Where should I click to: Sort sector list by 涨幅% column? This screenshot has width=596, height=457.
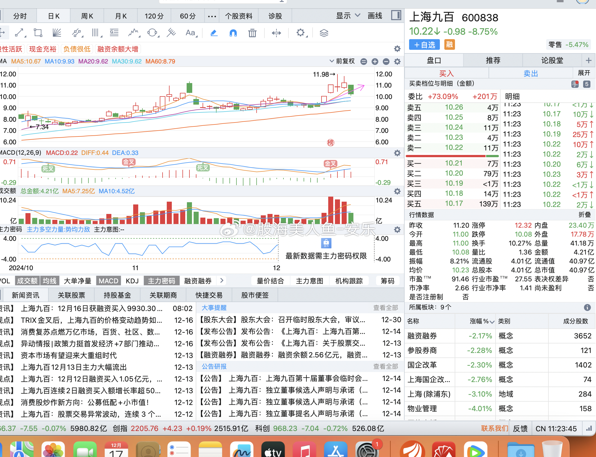482,321
